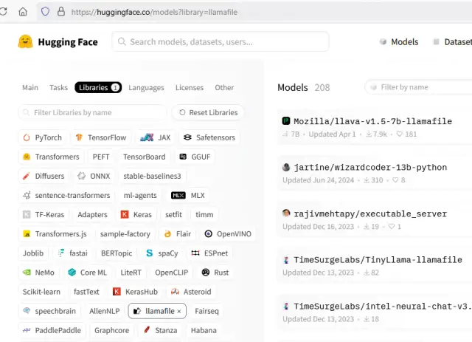
Task: Toggle the Transformers library filter
Action: [51, 157]
